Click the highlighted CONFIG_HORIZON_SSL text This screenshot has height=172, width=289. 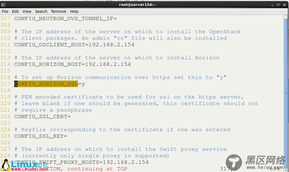click(46, 84)
